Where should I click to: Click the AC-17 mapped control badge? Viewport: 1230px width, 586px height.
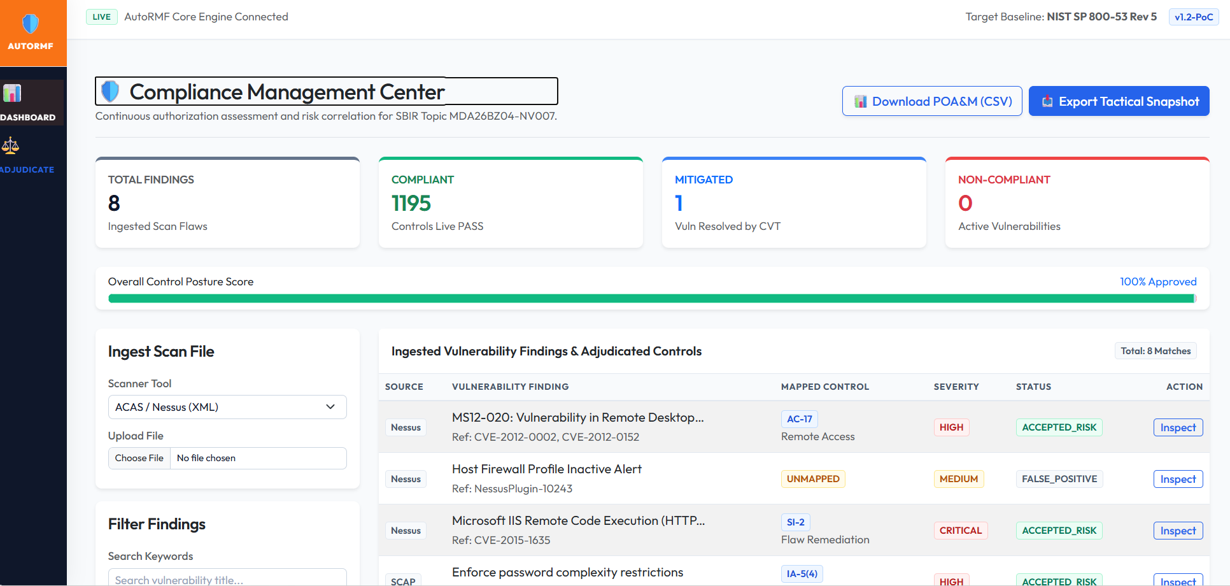[x=799, y=418]
